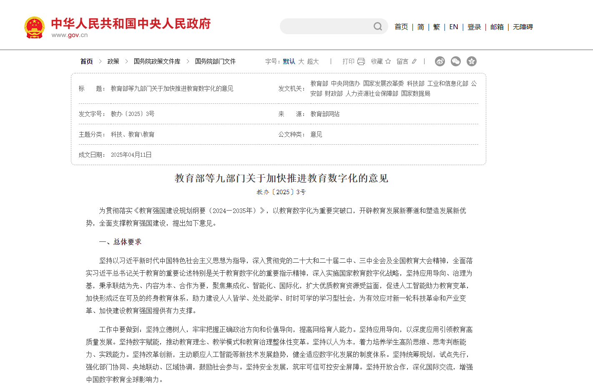Share to WeChat icon
Screen dimensions: 593x384
[456, 61]
